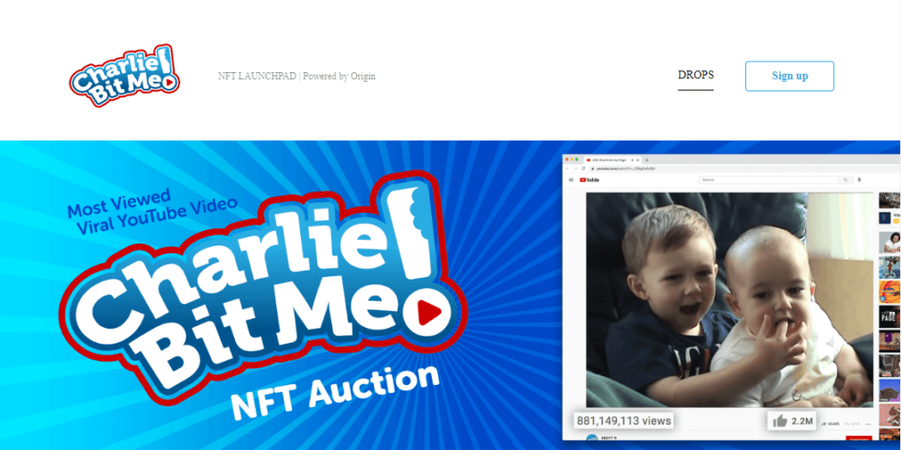901x450 pixels.
Task: Click the NFT LAUNCHPAD Powered by Origin text
Action: pos(297,76)
